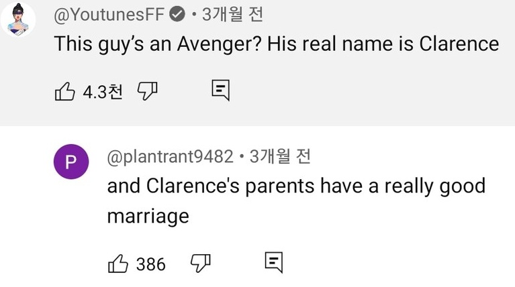Open the @YoutunesFF profile avatar
515x287 pixels.
tap(18, 18)
